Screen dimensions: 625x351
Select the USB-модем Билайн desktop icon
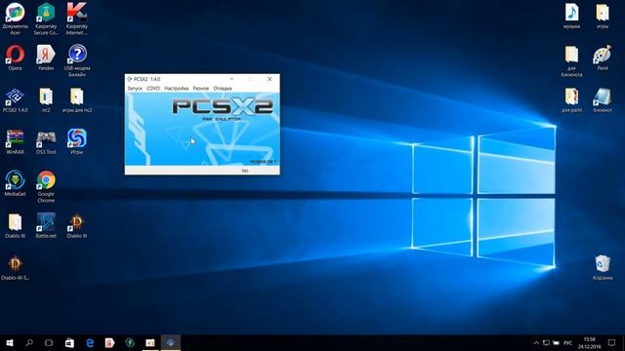point(77,60)
